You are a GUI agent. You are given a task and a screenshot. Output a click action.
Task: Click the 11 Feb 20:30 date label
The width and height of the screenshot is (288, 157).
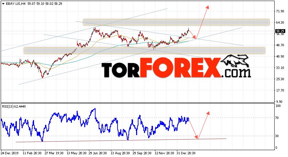32,153
